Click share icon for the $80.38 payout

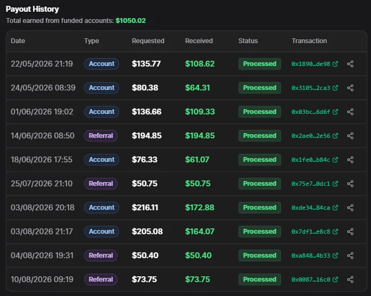350,88
